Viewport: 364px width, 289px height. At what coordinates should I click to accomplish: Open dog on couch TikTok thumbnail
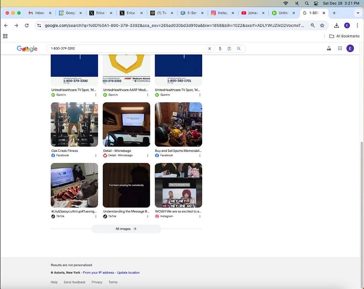point(74,185)
